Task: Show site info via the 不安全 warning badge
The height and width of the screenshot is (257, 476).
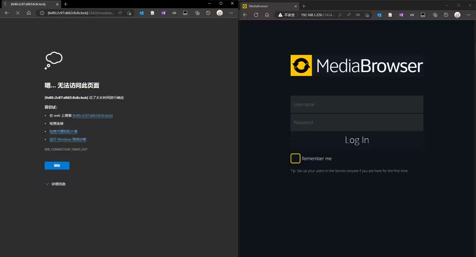Action: tap(287, 15)
